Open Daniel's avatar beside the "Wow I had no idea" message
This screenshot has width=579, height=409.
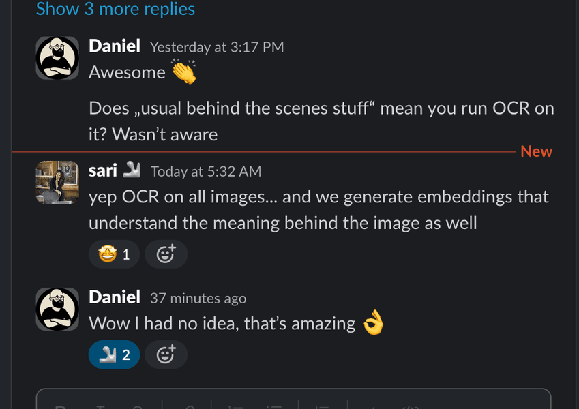57,309
